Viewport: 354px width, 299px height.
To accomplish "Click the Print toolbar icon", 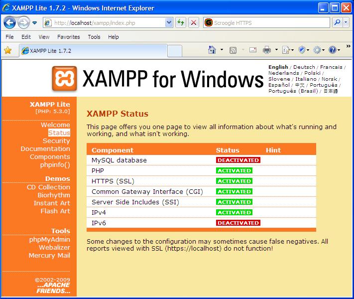I will (267, 50).
